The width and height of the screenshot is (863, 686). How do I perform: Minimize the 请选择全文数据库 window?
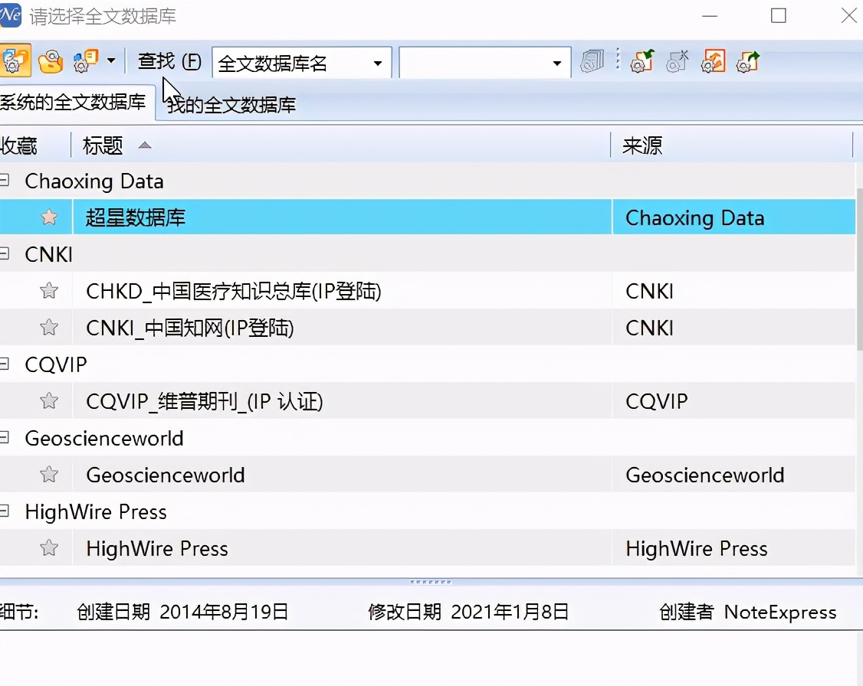pyautogui.click(x=710, y=16)
